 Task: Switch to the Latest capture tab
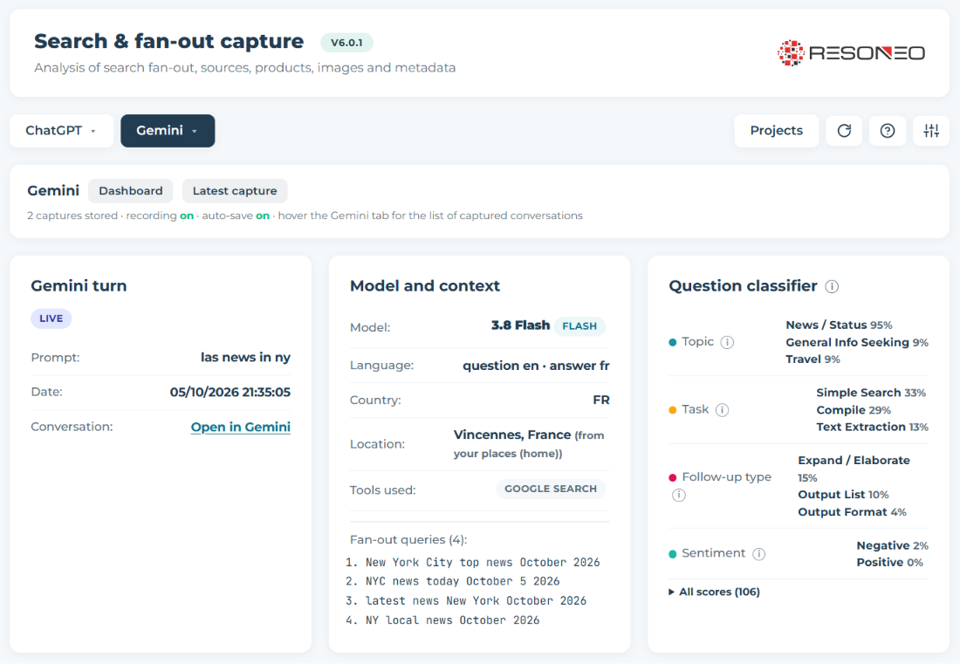pos(235,191)
